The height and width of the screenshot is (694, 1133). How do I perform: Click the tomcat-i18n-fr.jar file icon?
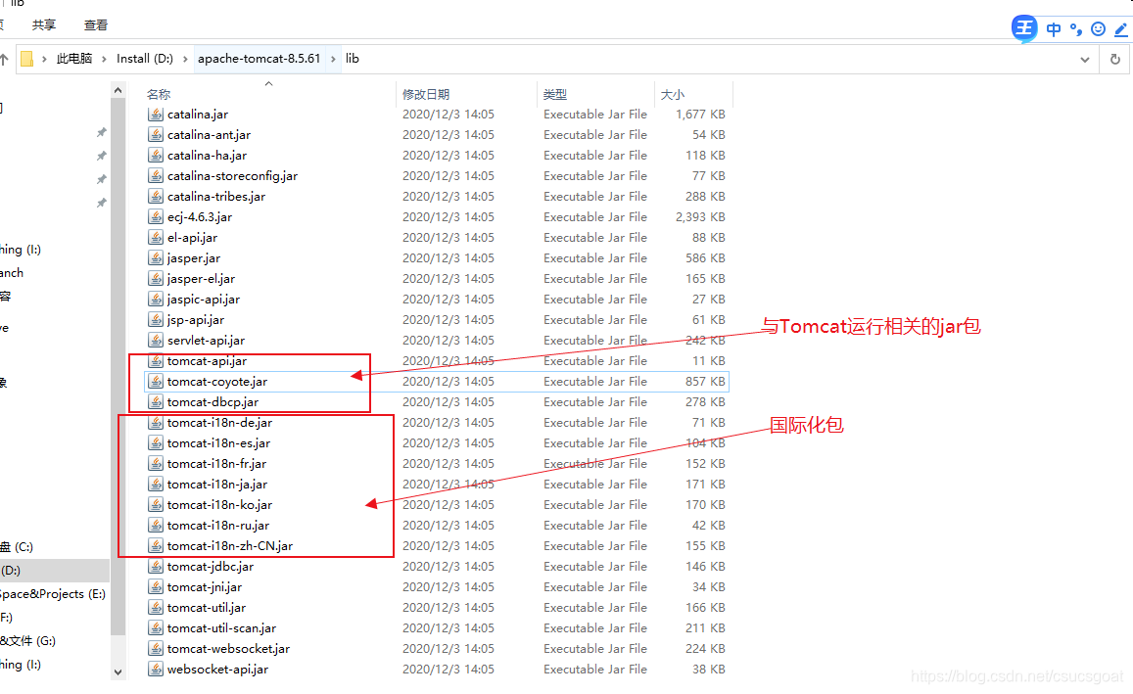pos(156,464)
